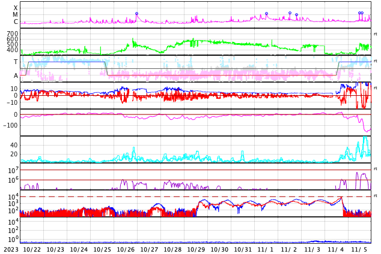Click the 11/1 date label
This screenshot has width=381, height=254.
[x=266, y=250]
